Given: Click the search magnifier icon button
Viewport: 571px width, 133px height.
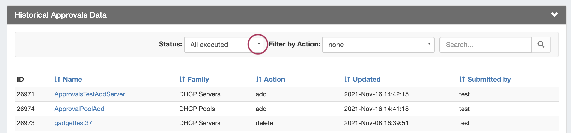Looking at the screenshot, I should (x=541, y=45).
